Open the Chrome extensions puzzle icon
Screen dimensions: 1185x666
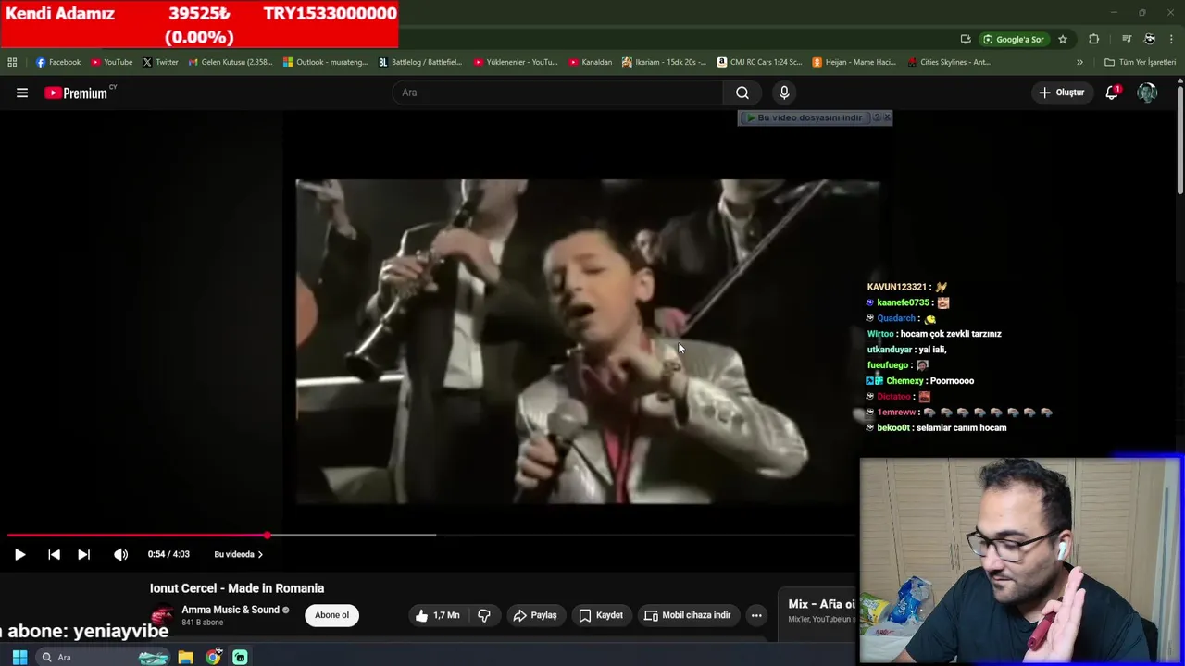1094,39
